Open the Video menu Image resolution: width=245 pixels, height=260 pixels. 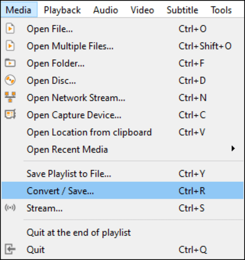(142, 10)
